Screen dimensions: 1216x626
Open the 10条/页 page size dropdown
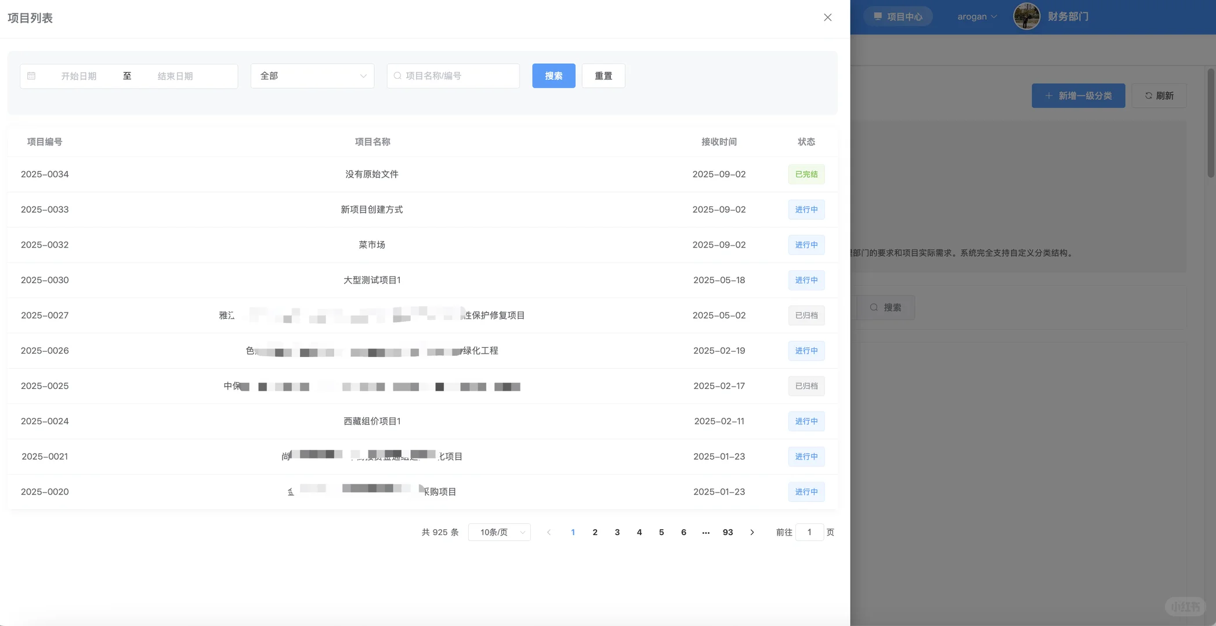tap(499, 532)
